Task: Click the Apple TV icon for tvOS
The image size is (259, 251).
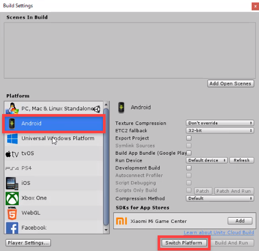Action: [12, 154]
